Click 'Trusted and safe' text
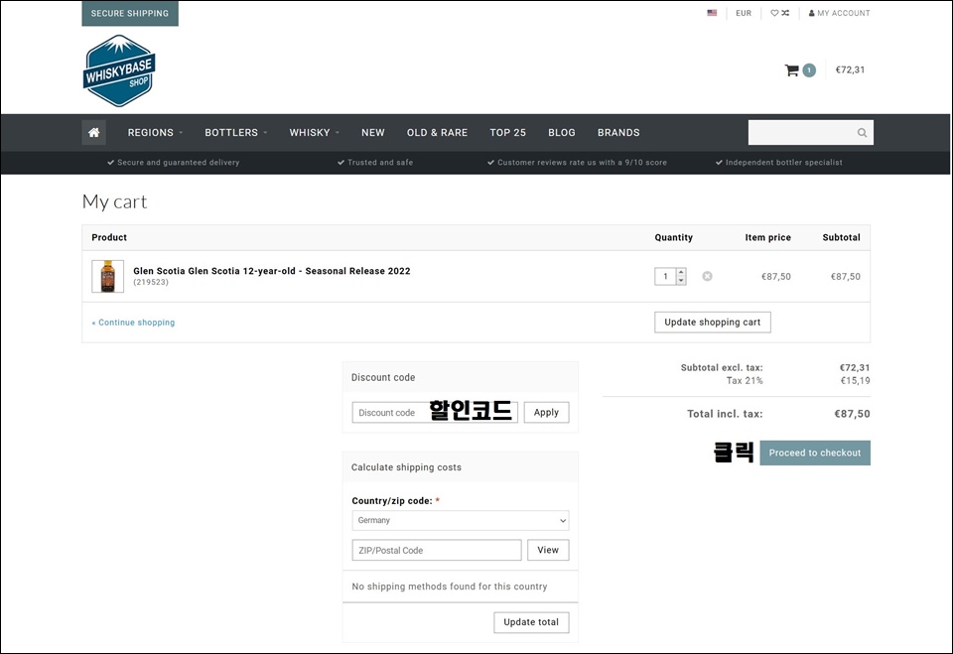Viewport: 953px width, 654px height. point(380,163)
